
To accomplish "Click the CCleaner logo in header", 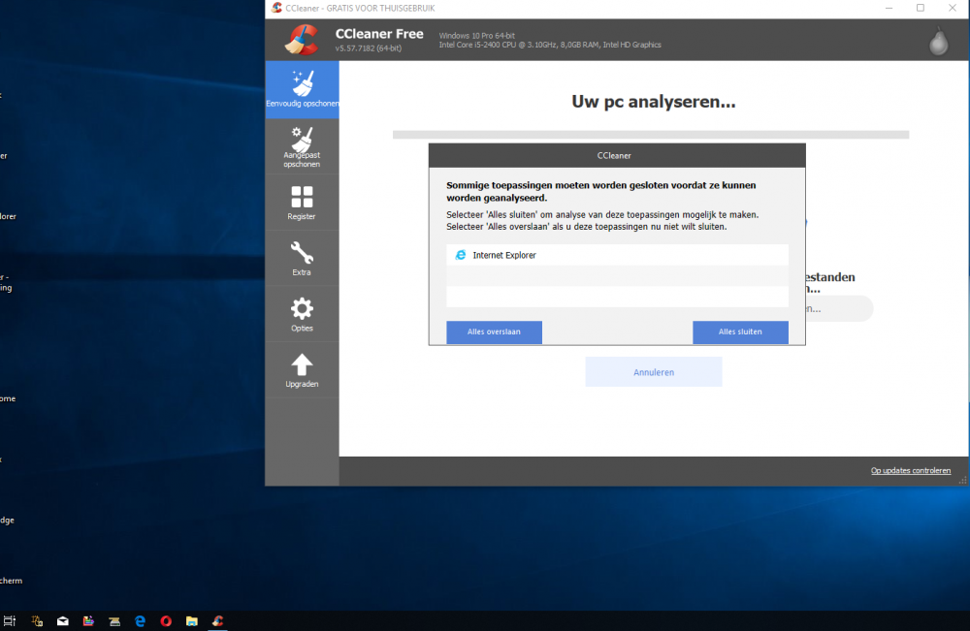I will [x=302, y=39].
